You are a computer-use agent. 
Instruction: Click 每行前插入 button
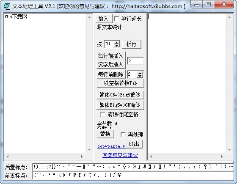pos(111,56)
